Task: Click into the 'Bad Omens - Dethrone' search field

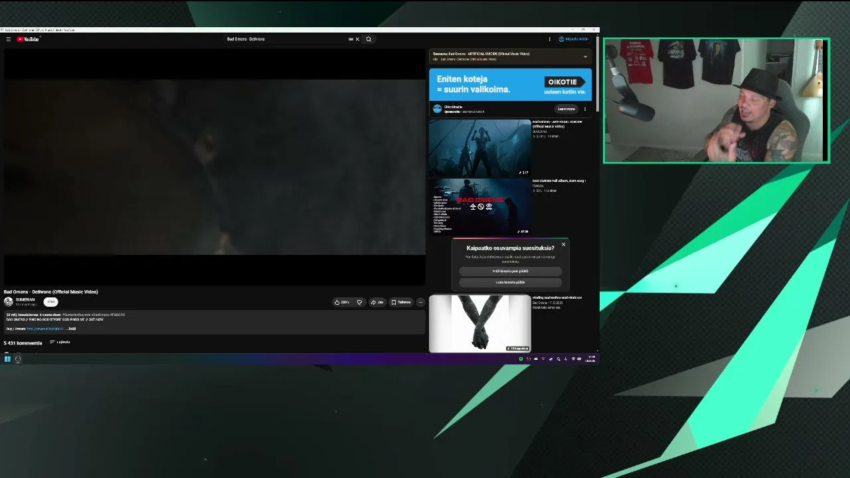Action: click(x=286, y=39)
